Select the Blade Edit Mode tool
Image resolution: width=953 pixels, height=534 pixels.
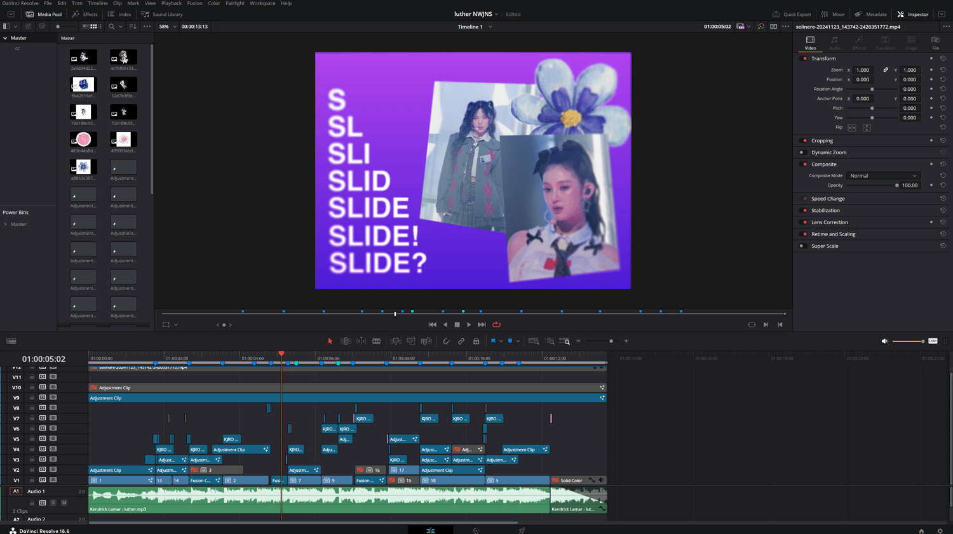(377, 341)
